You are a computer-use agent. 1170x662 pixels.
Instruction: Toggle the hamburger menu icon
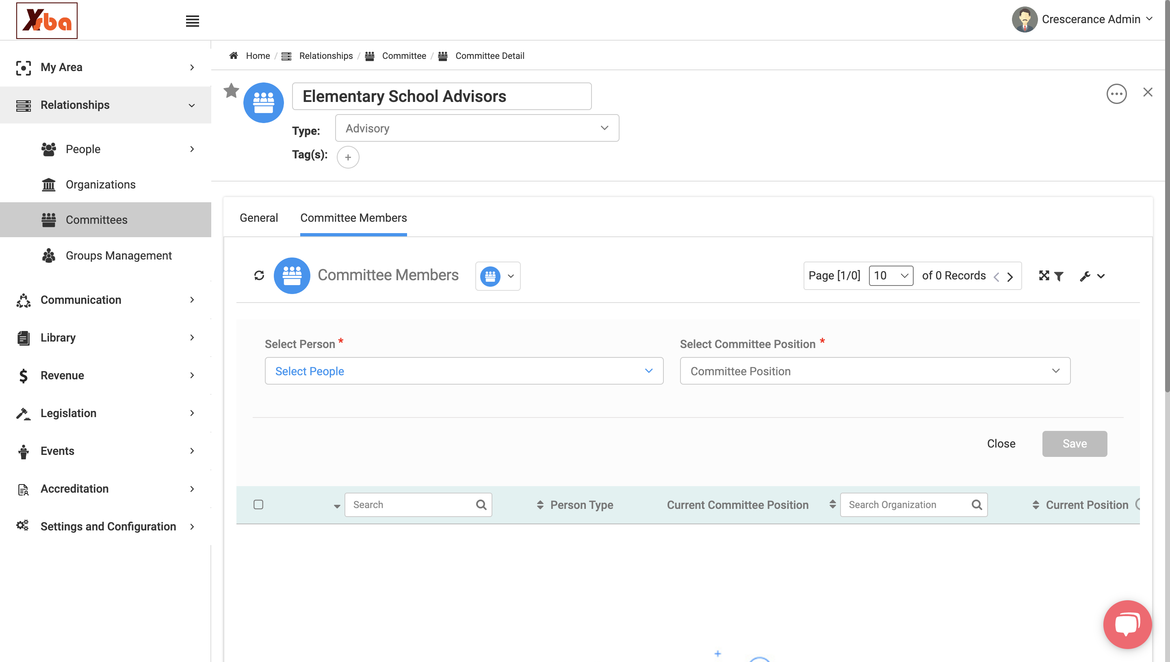(x=192, y=21)
